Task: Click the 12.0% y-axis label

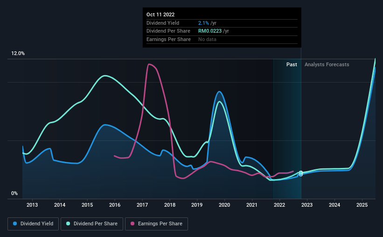Action: [18, 54]
